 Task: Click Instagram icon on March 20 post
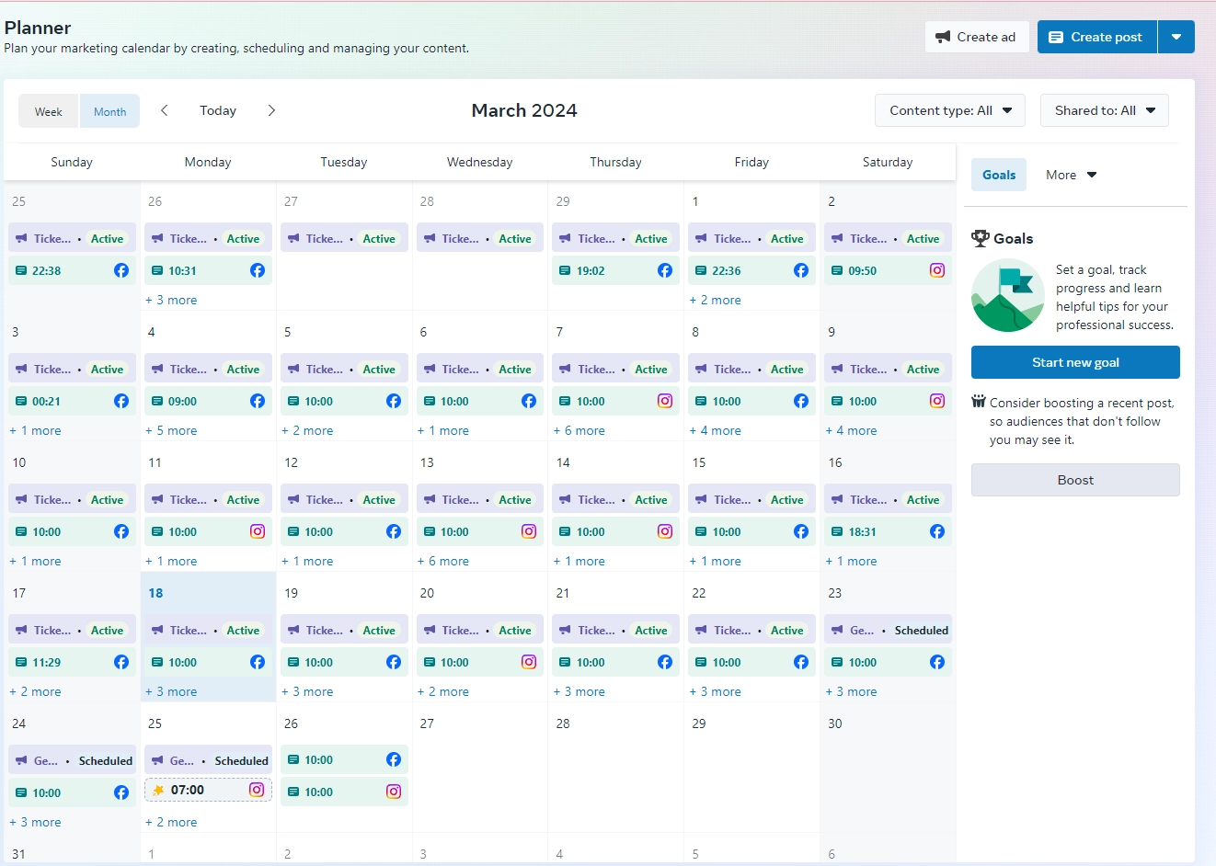pyautogui.click(x=529, y=662)
